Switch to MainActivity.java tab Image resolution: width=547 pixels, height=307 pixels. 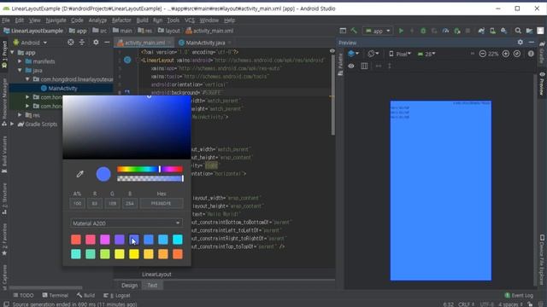pos(205,43)
